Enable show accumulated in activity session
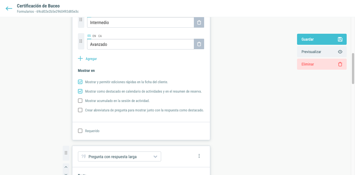The height and width of the screenshot is (175, 355). tap(80, 101)
